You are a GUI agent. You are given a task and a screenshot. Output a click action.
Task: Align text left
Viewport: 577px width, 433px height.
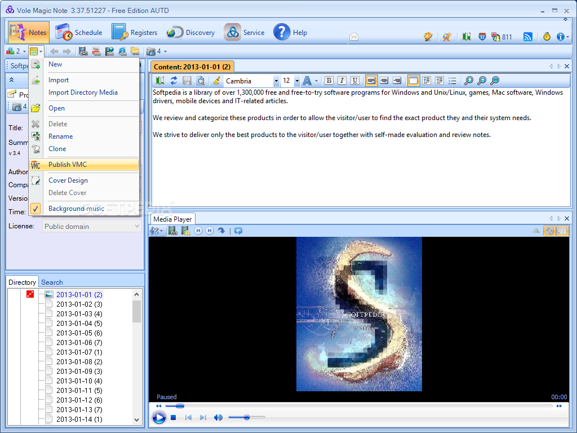click(x=371, y=80)
